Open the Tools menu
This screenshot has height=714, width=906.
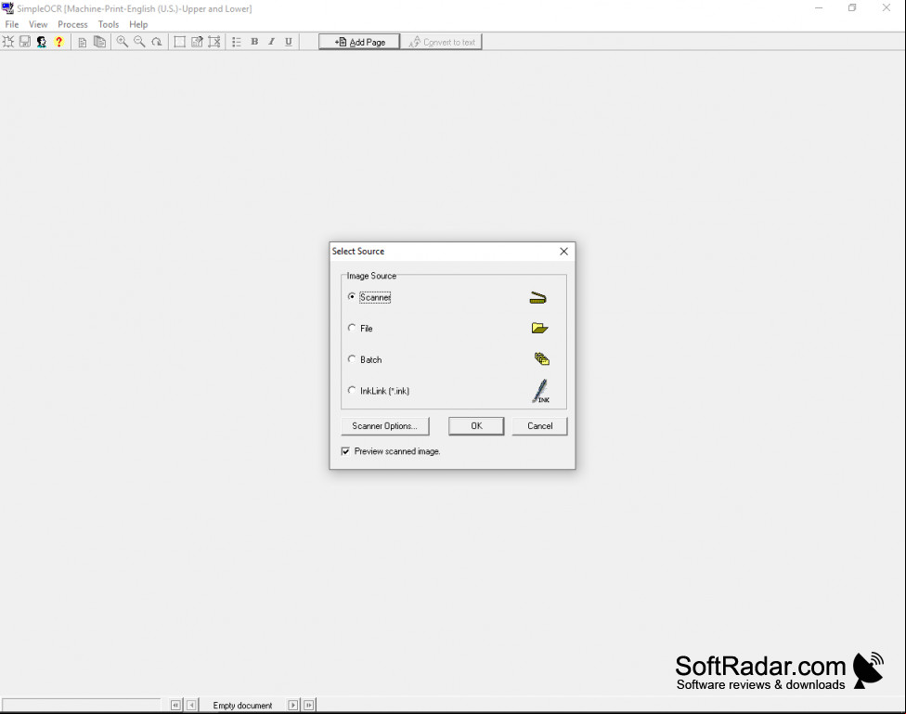108,24
